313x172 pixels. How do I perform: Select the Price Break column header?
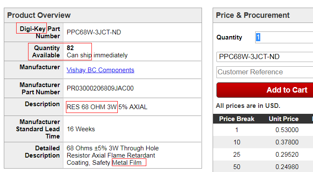pos(236,119)
